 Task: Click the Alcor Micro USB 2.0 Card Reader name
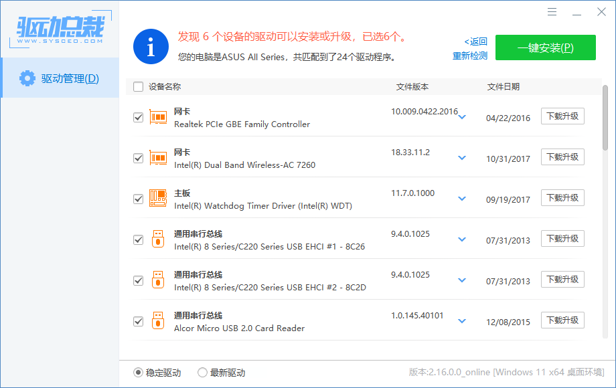[x=239, y=328]
